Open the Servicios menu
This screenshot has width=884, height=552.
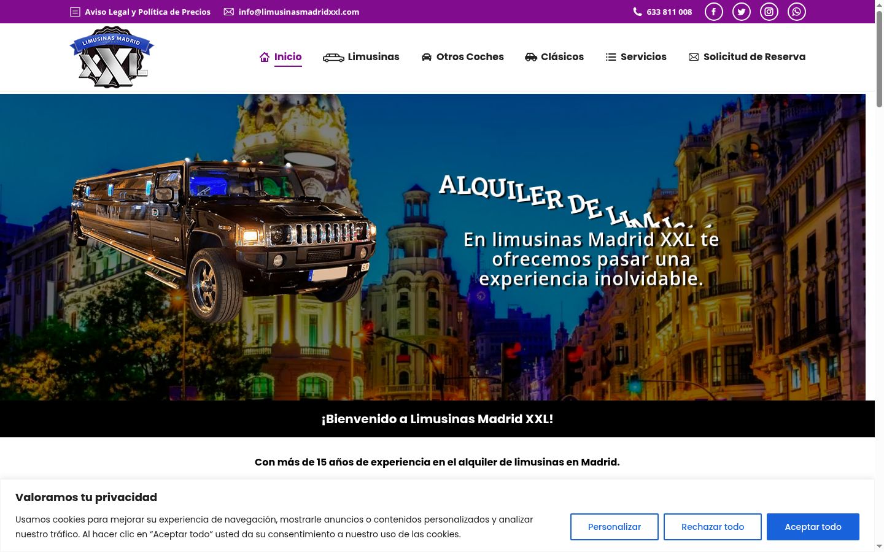click(643, 56)
